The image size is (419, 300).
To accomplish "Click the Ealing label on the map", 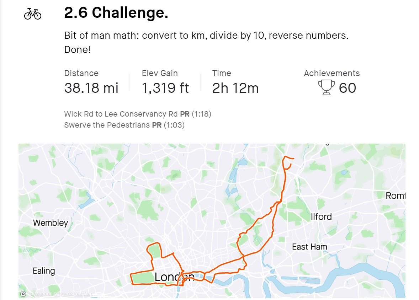I will coord(44,271).
